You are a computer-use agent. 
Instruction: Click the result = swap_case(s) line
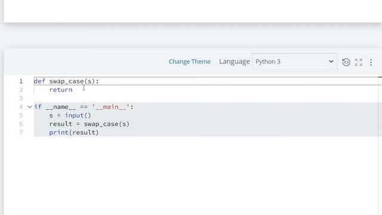pyautogui.click(x=89, y=124)
